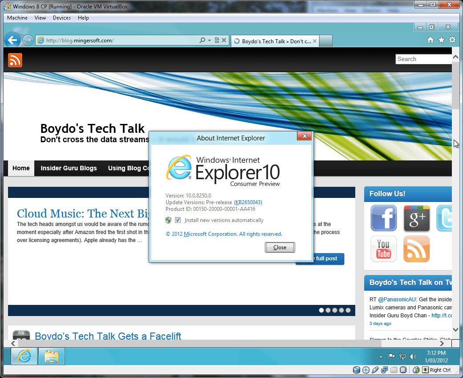The width and height of the screenshot is (463, 378).
Task: Open the @PanasonicAU Twitter link
Action: (x=397, y=300)
